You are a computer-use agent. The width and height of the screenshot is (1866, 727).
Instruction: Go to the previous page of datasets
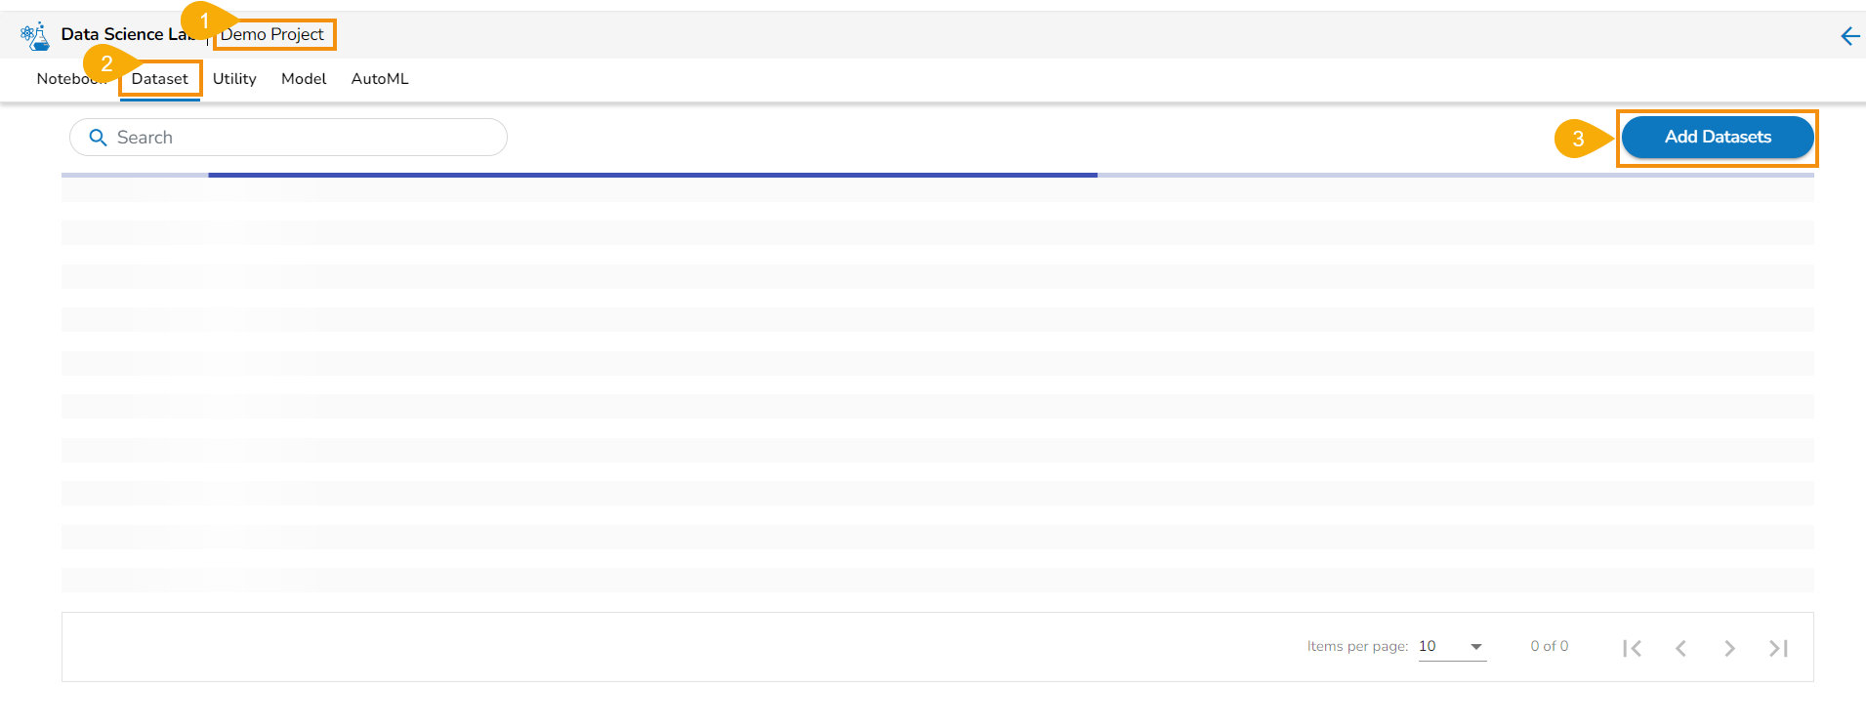click(1680, 648)
